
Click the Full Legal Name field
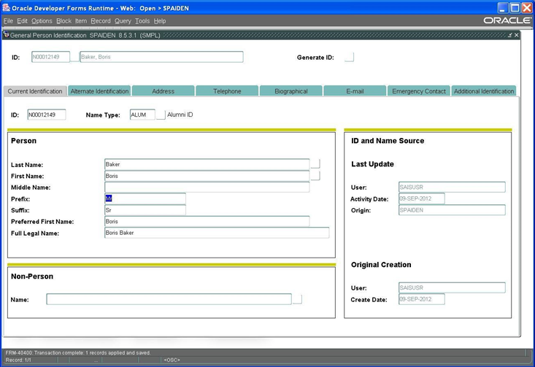217,233
